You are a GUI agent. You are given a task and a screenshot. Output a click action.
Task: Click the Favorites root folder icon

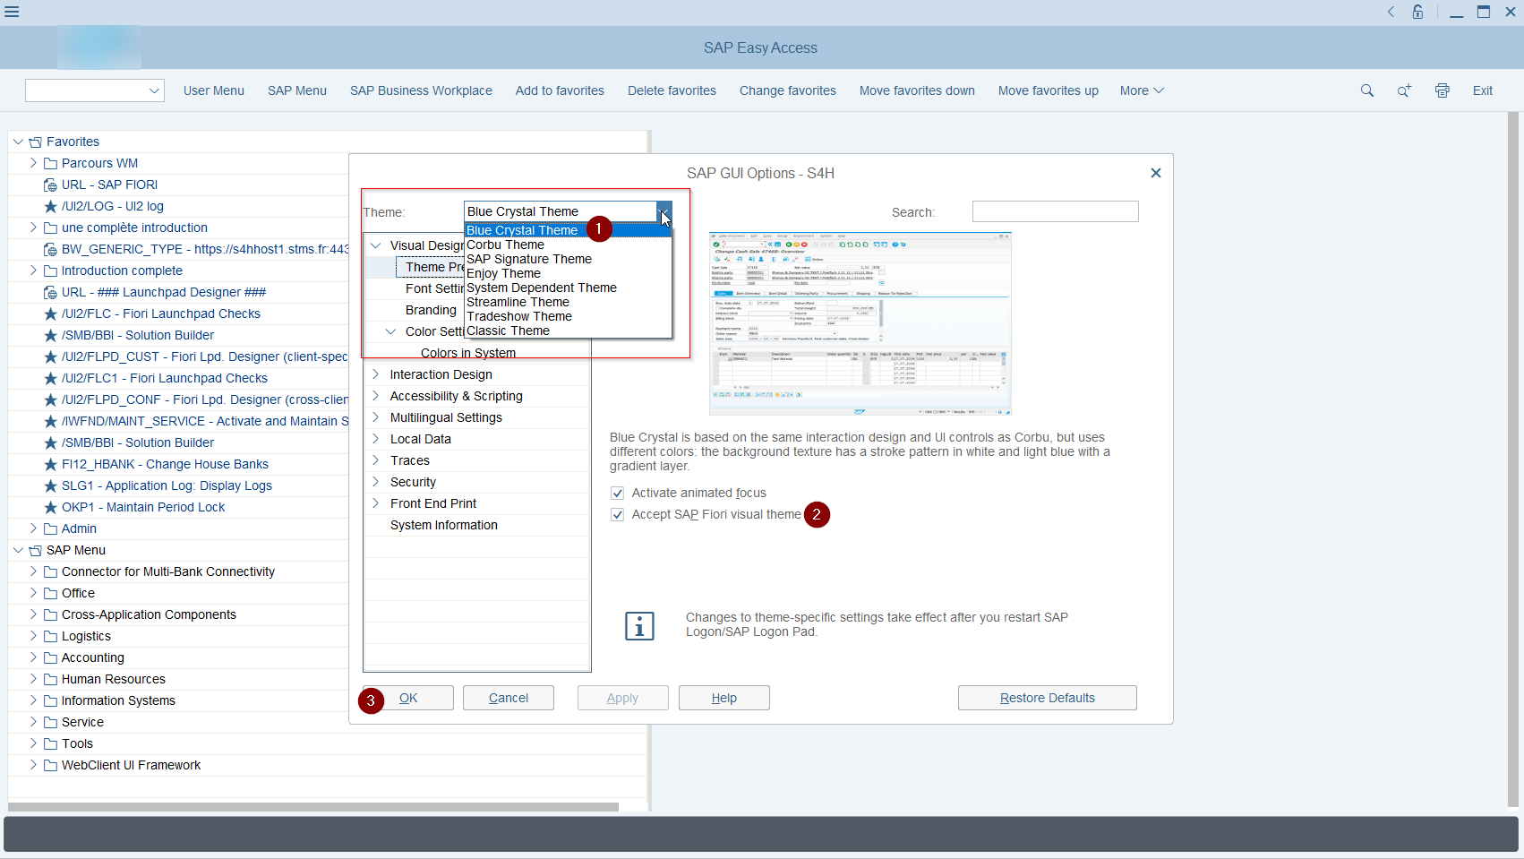click(36, 142)
